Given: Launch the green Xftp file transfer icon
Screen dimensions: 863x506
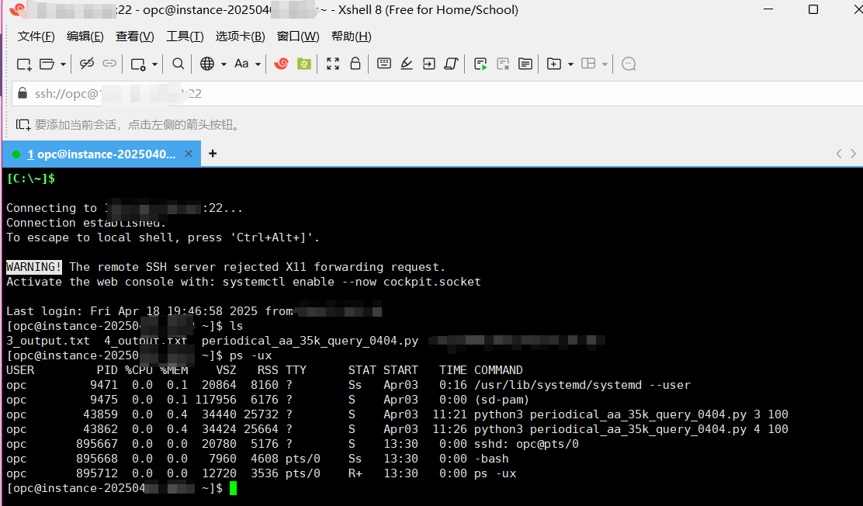Looking at the screenshot, I should (x=304, y=64).
